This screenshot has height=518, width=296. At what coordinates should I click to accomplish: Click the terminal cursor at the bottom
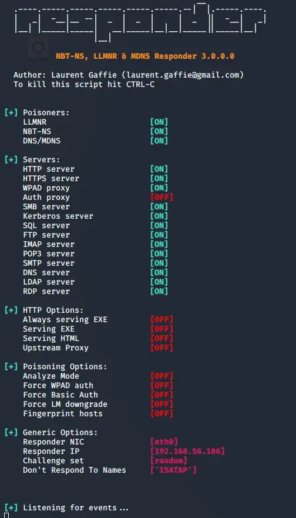point(6,516)
